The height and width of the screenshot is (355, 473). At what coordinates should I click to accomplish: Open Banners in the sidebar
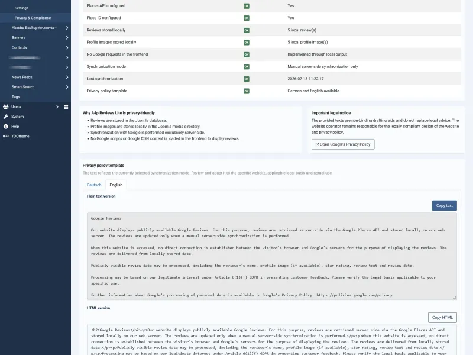(x=18, y=38)
